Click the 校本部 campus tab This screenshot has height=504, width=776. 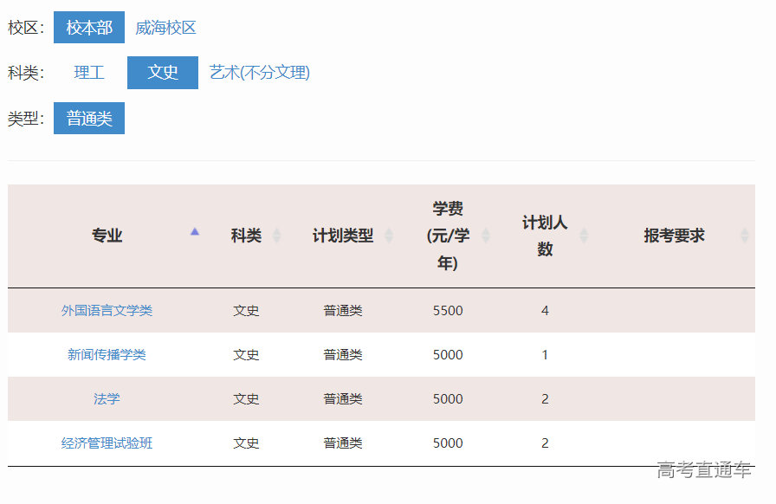pos(89,27)
